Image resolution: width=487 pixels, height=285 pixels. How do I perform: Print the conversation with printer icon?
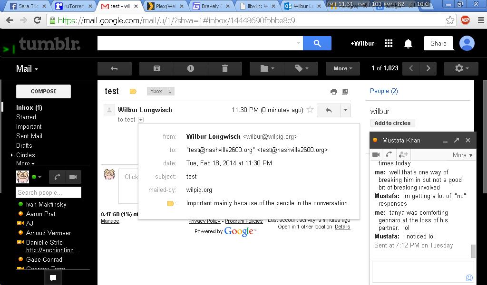tap(334, 92)
